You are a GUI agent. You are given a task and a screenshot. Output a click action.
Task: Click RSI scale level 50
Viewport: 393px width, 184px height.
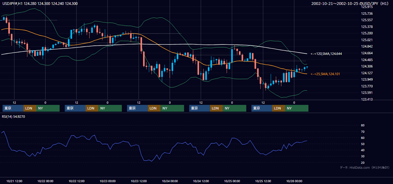[x=363, y=144]
